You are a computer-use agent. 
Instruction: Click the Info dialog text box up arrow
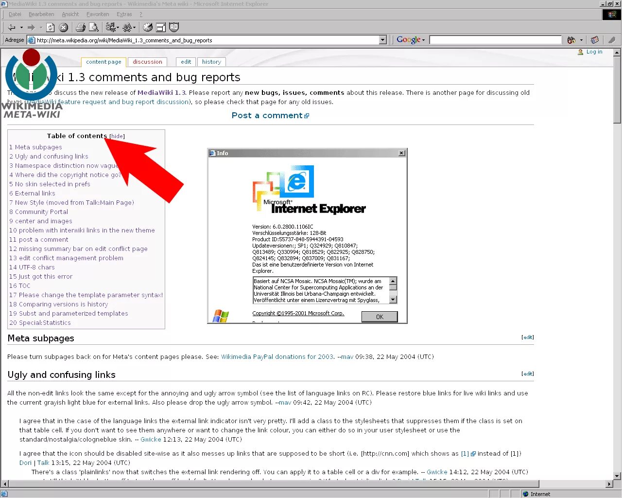393,281
